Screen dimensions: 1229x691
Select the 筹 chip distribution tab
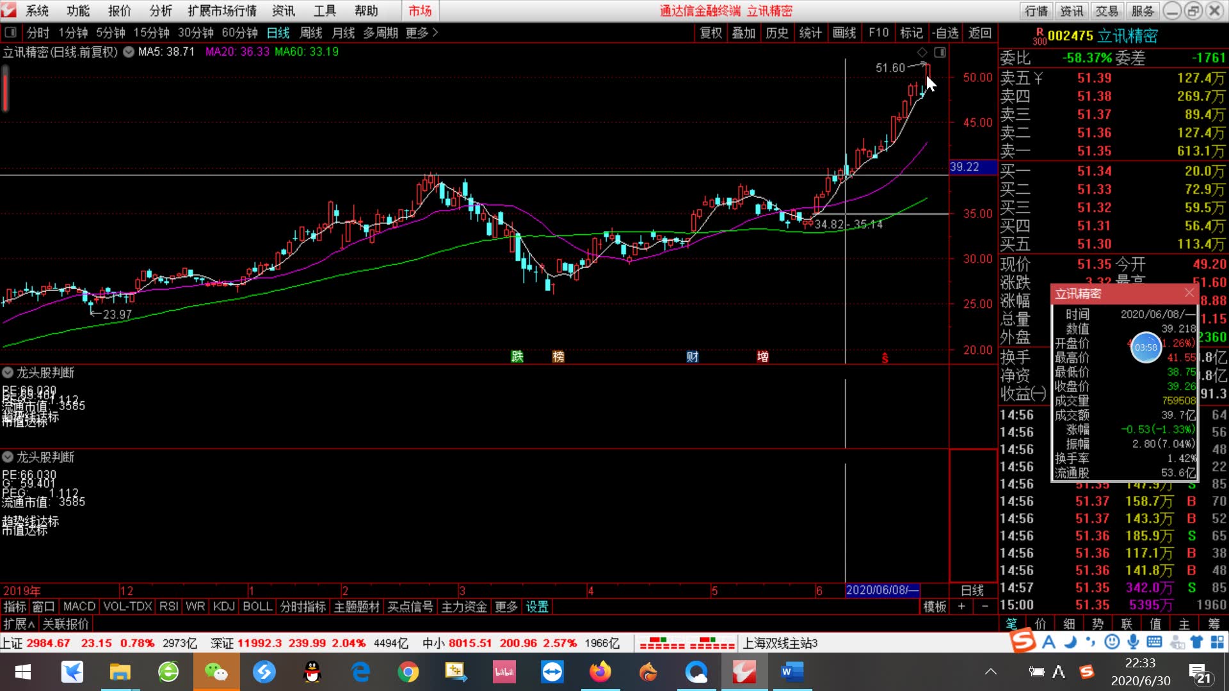pyautogui.click(x=1214, y=624)
